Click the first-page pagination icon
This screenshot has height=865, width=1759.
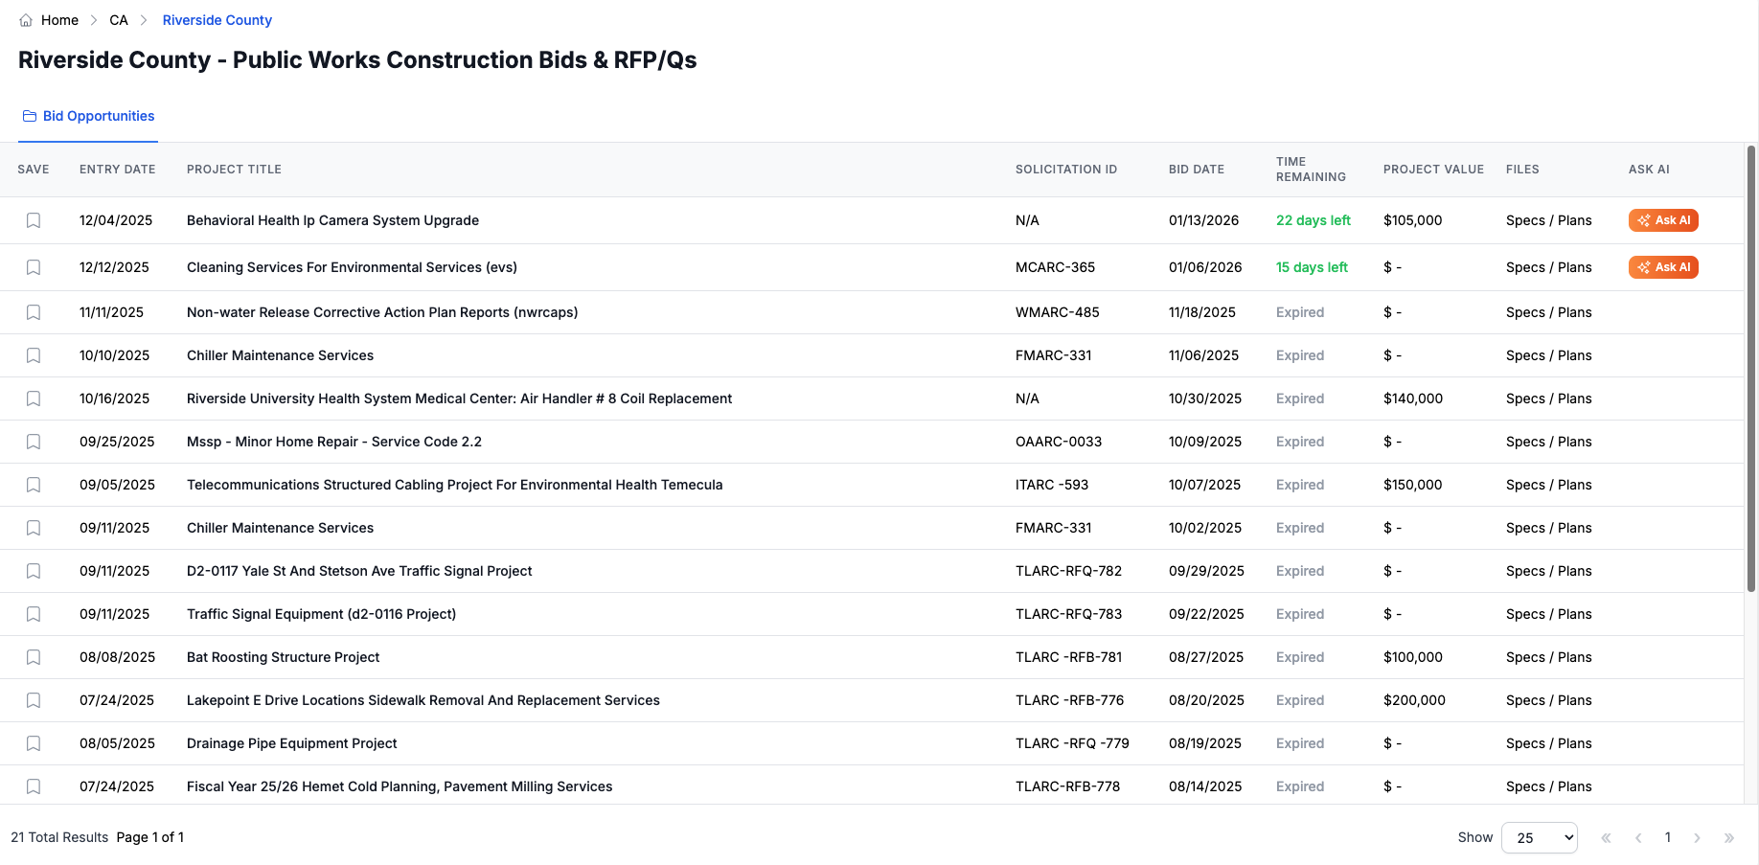coord(1606,837)
